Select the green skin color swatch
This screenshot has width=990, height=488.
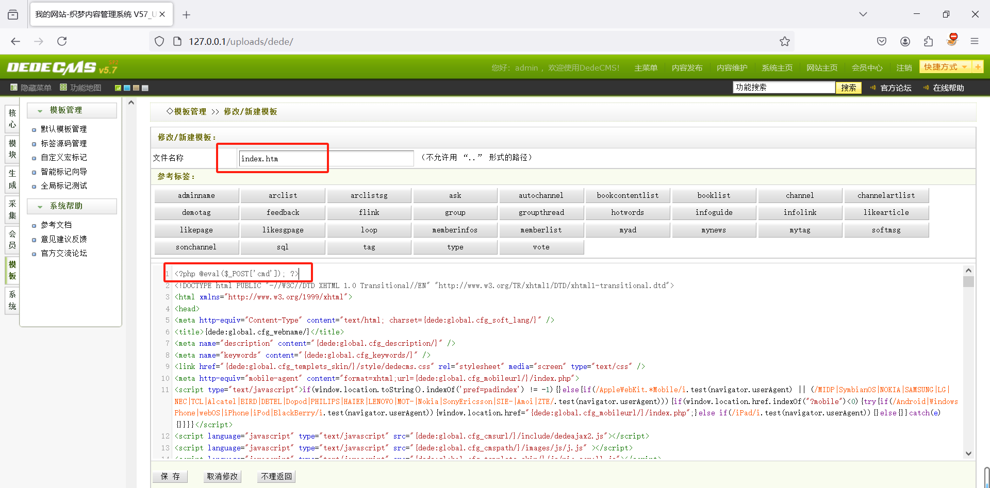(x=118, y=88)
